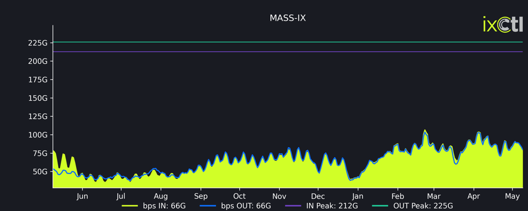Click the Dec x-axis label
The image size is (528, 211).
tap(318, 196)
